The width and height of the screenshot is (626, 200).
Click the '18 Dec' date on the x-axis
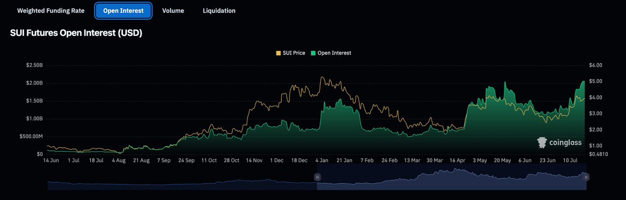pos(299,161)
